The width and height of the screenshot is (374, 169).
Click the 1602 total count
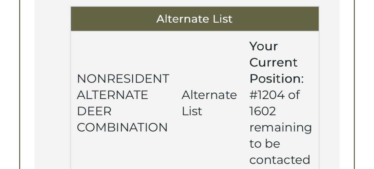click(x=262, y=111)
